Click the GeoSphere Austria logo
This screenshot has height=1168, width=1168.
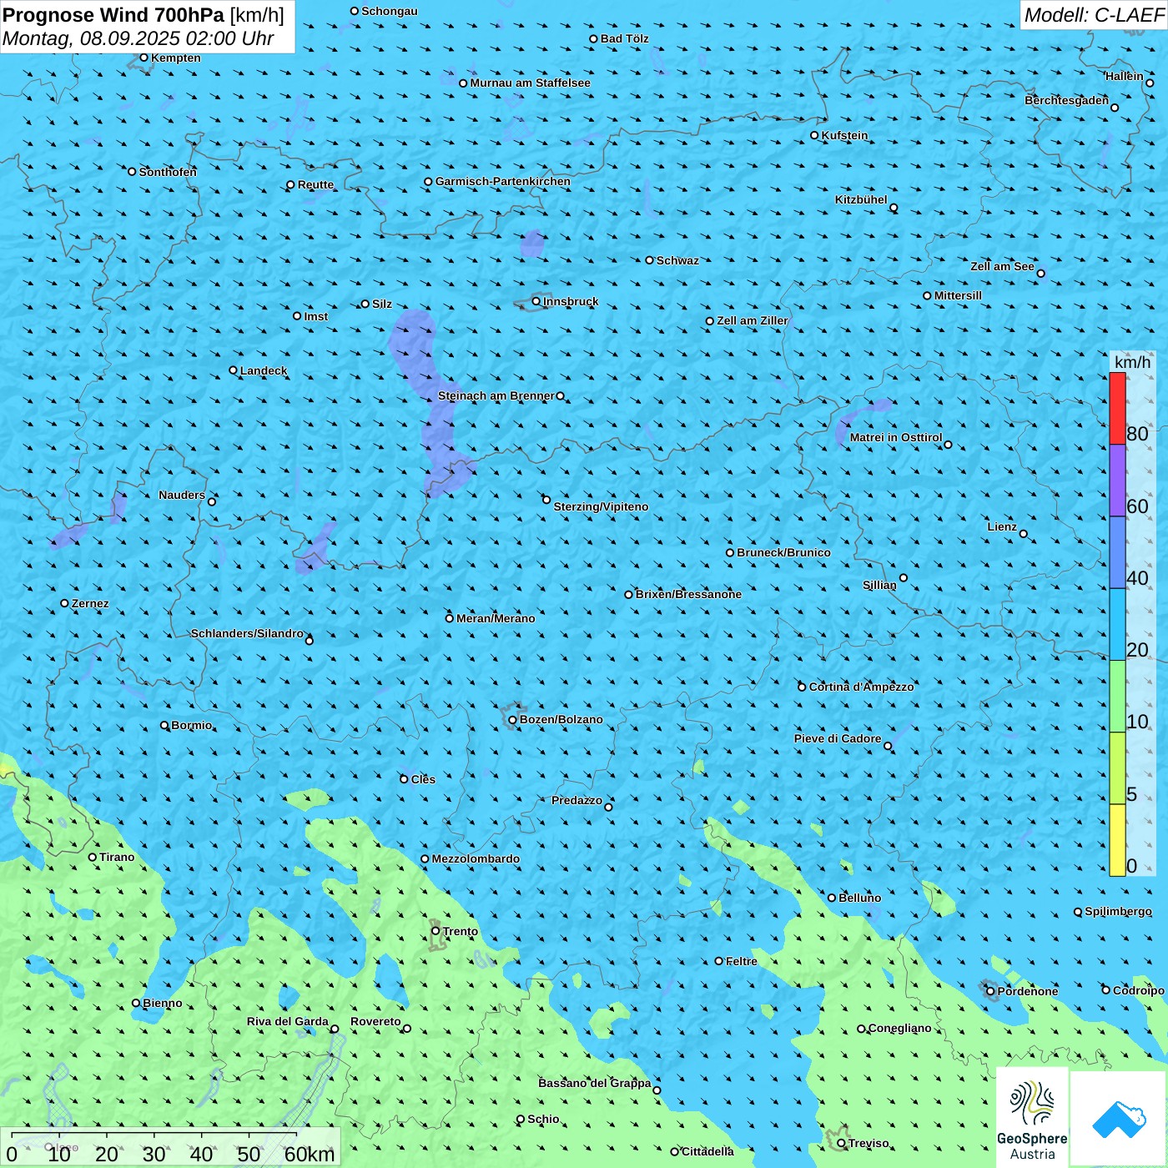tap(1032, 1118)
